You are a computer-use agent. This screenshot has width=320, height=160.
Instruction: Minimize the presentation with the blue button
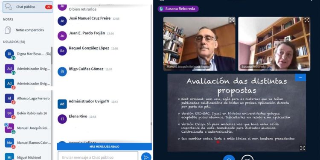click(x=300, y=78)
